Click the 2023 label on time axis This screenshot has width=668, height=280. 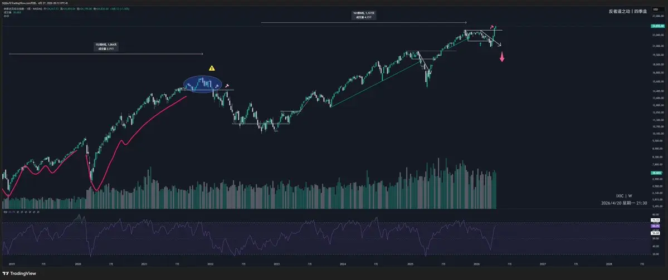coord(276,264)
